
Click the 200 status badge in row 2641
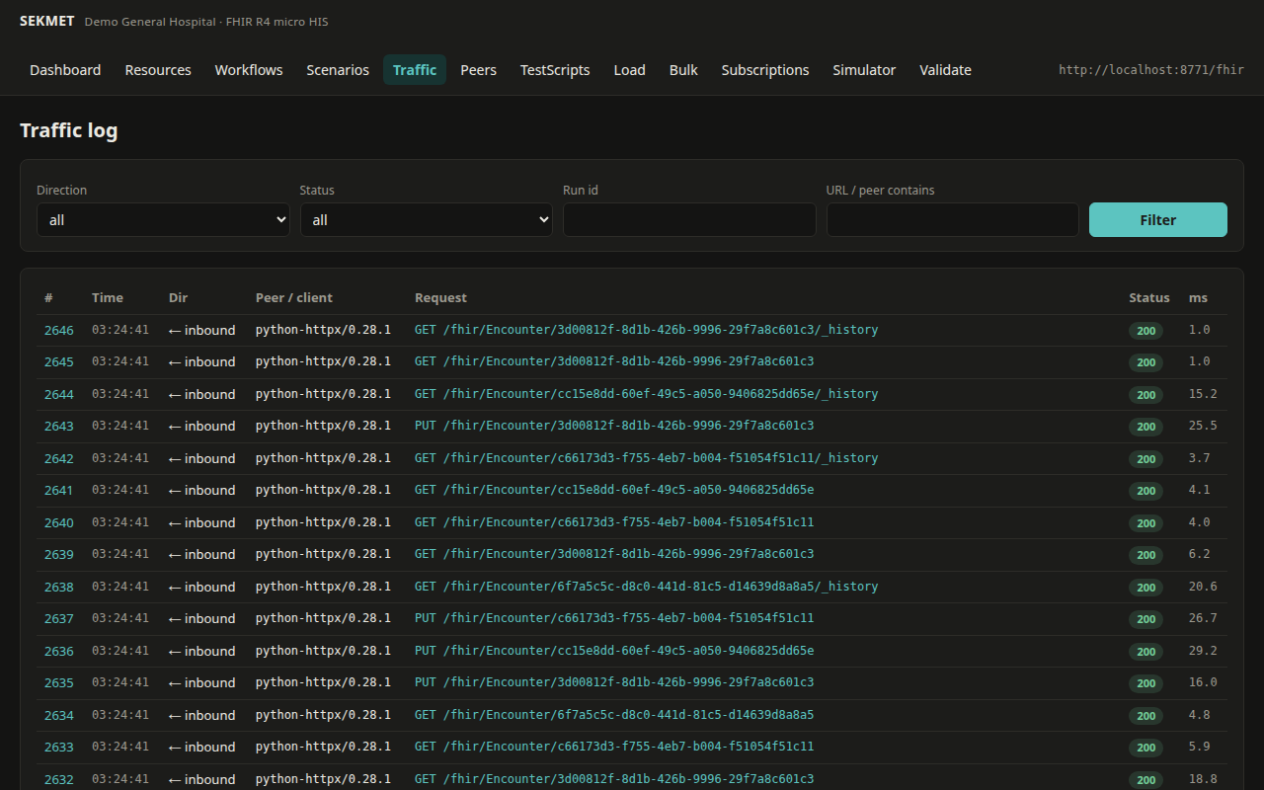click(1145, 491)
